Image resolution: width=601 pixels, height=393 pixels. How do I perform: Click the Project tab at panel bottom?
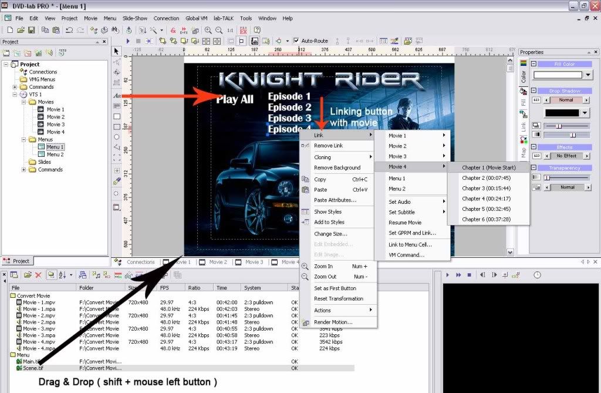tap(17, 261)
